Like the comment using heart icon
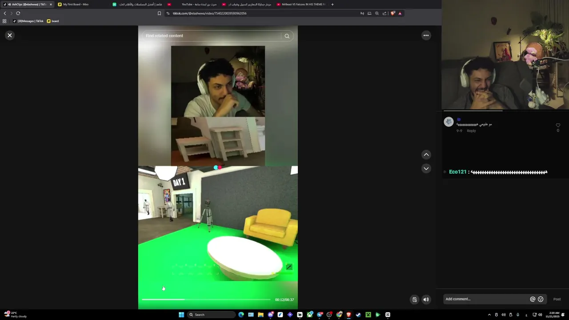 (x=558, y=125)
